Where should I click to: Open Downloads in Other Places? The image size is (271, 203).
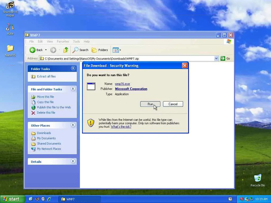coord(44,133)
